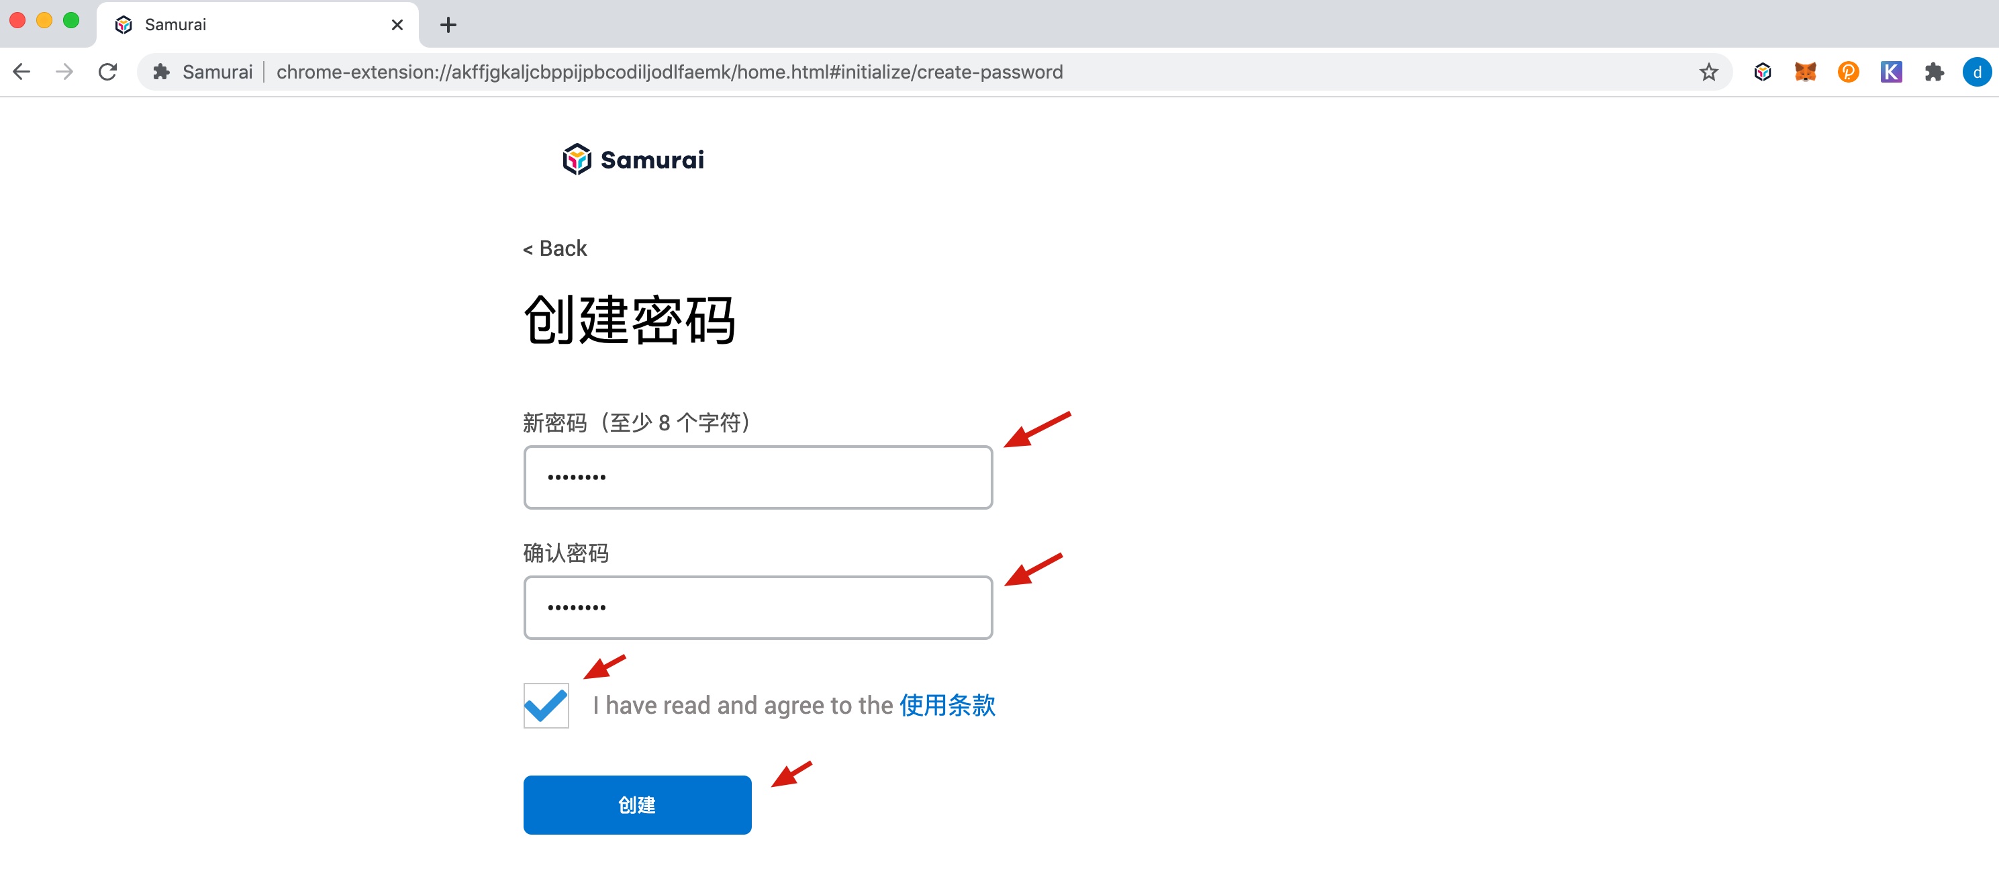Click the new password input field
This screenshot has height=885, width=1999.
coord(759,477)
